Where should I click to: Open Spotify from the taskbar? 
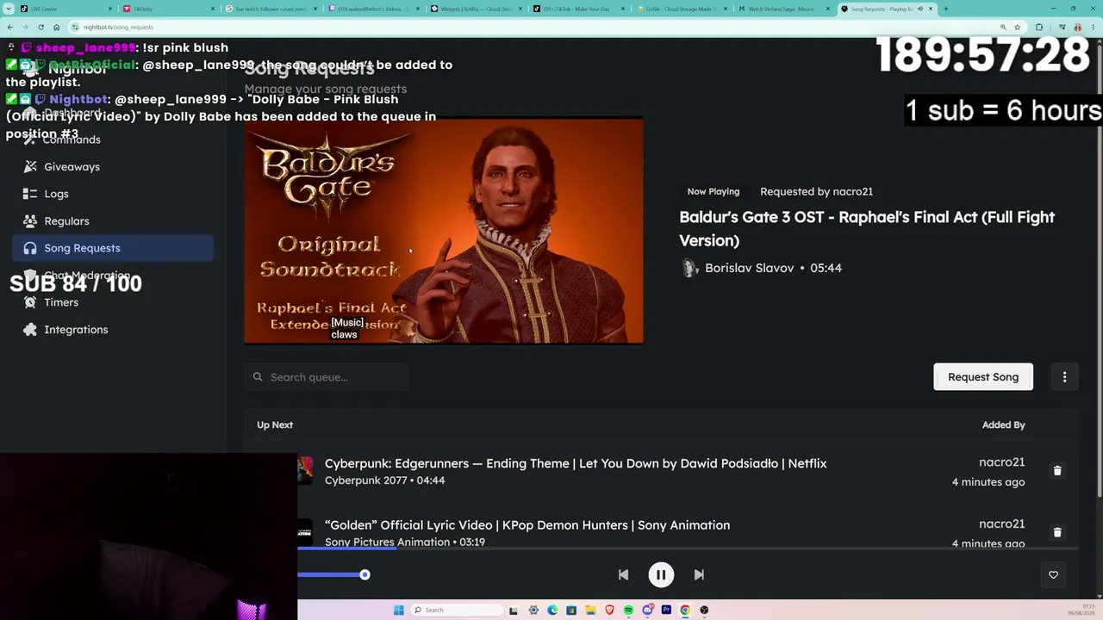tap(628, 610)
